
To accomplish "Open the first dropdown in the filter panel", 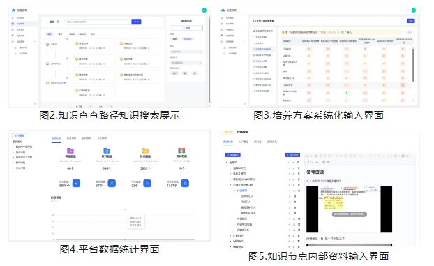I will pos(186,52).
